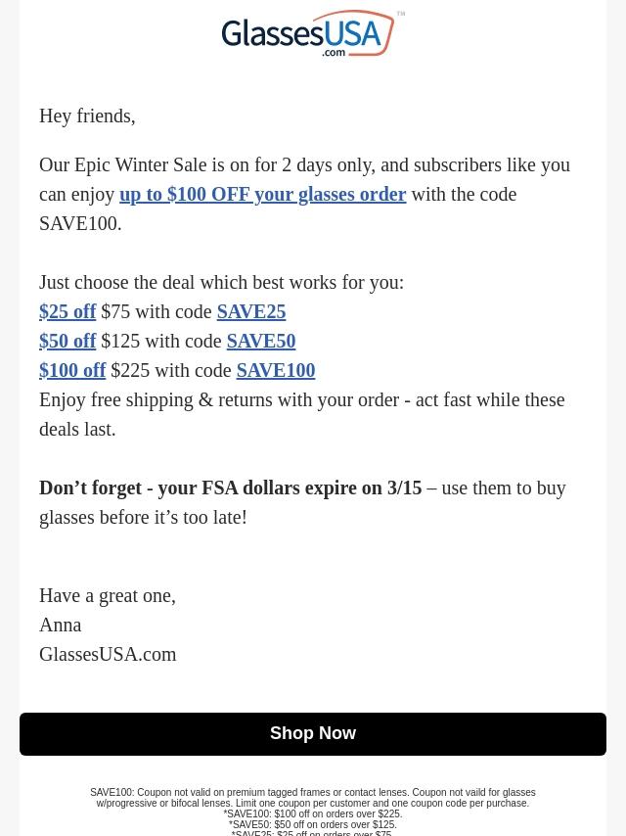Click 'Just choose the deal' line
This screenshot has height=836, width=626.
[222, 283]
